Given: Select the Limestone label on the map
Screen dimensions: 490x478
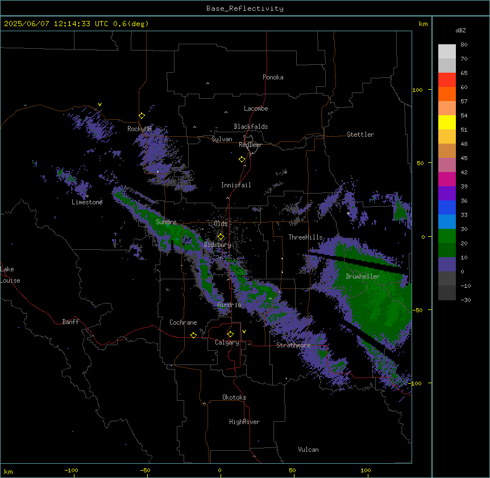Looking at the screenshot, I should [87, 202].
